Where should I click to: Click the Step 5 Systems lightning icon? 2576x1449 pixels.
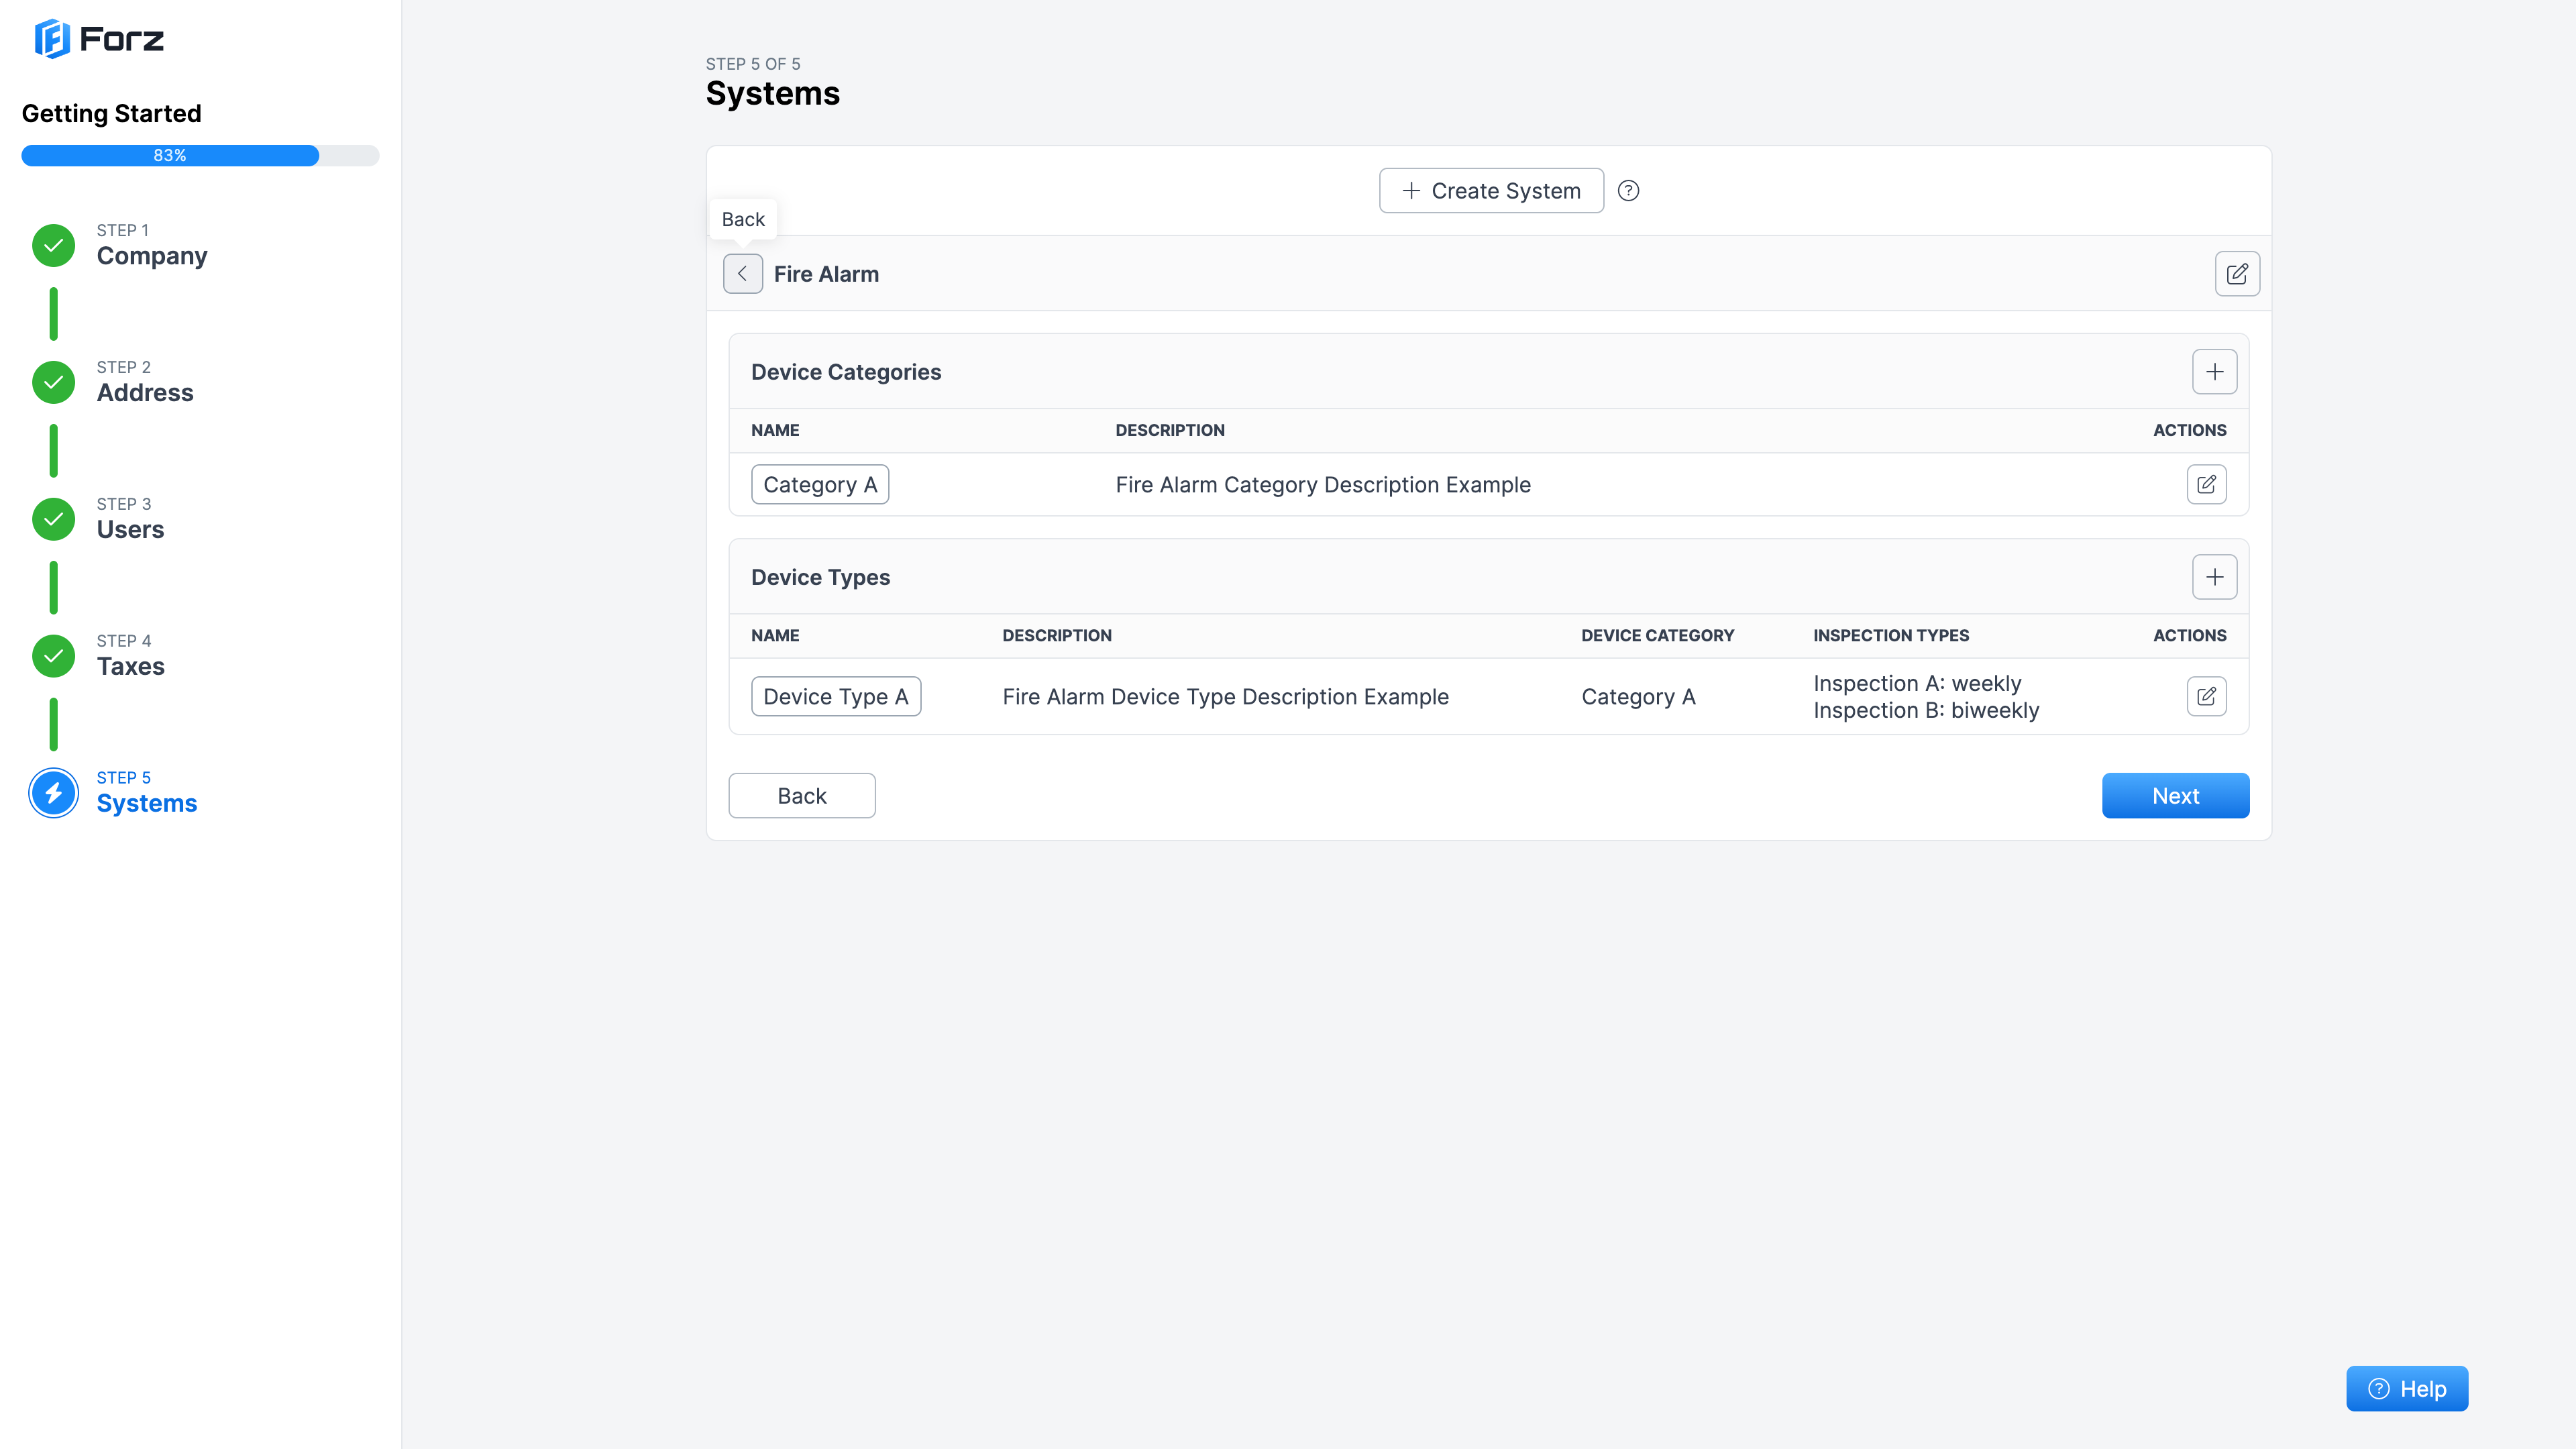[54, 793]
